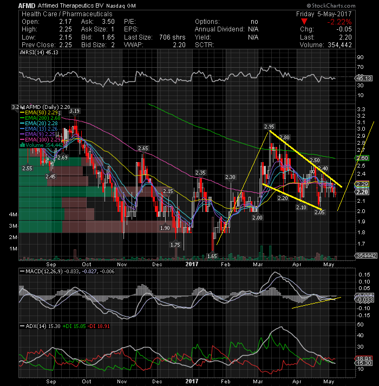Click the Yield label
Screen dimensions: 379x386
[203, 37]
